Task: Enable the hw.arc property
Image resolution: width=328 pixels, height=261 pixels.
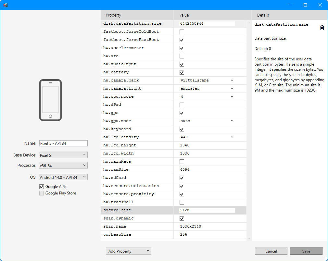Action: [181, 56]
